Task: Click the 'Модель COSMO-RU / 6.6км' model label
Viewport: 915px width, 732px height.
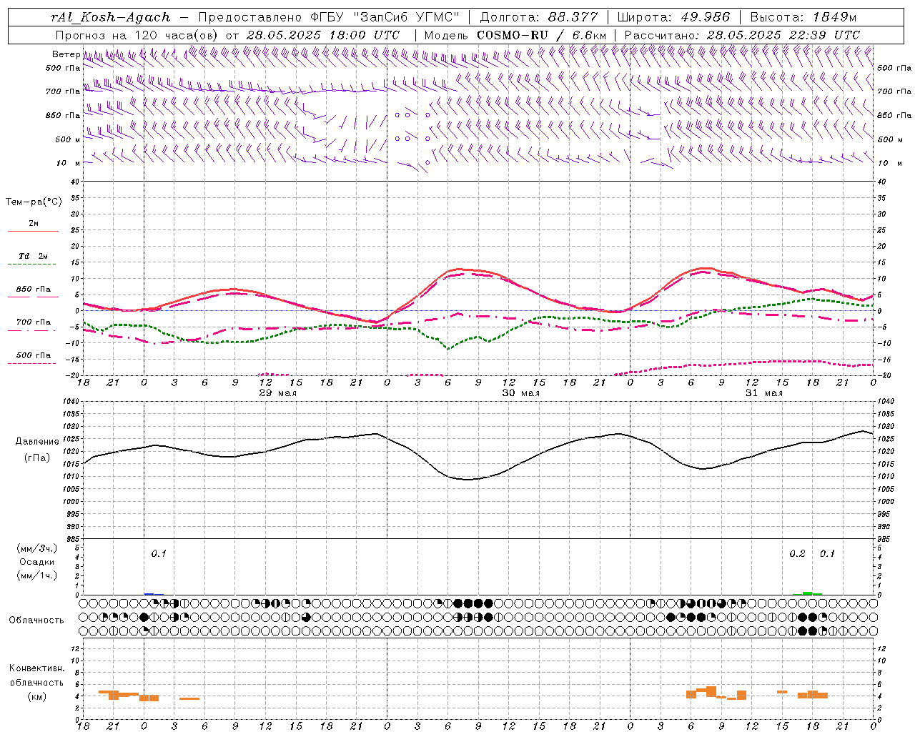Action: click(515, 35)
